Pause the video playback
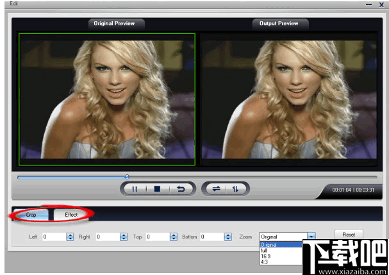 click(x=135, y=189)
